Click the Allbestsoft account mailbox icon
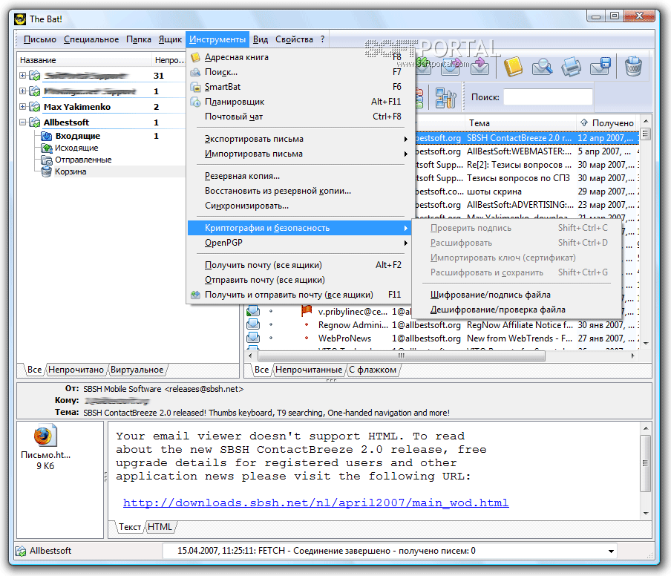 (35, 122)
